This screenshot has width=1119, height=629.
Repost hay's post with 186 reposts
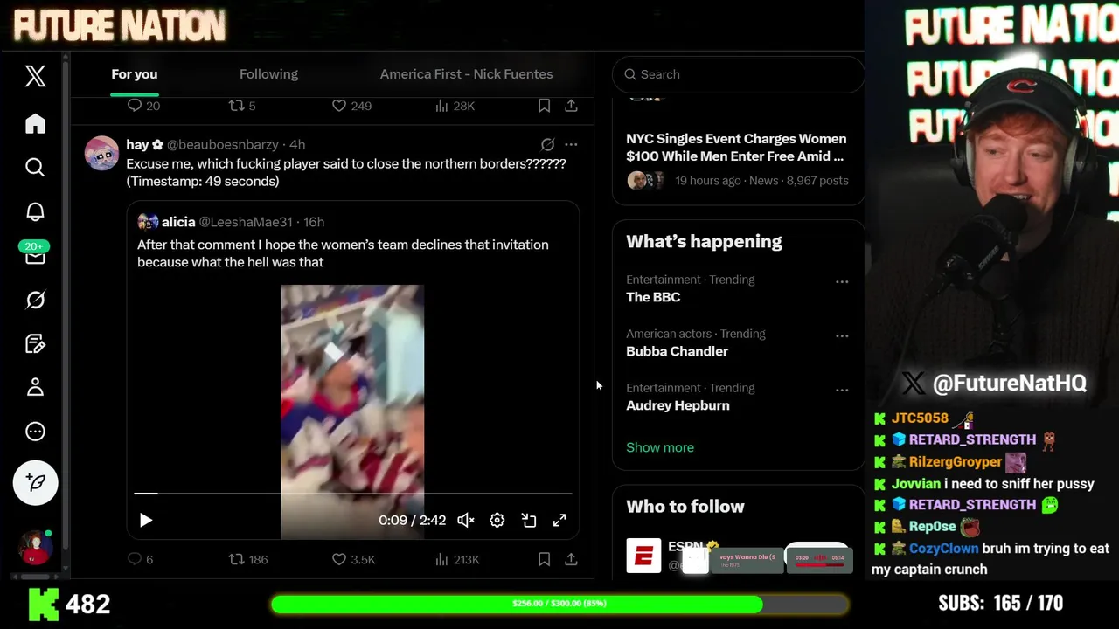(248, 559)
